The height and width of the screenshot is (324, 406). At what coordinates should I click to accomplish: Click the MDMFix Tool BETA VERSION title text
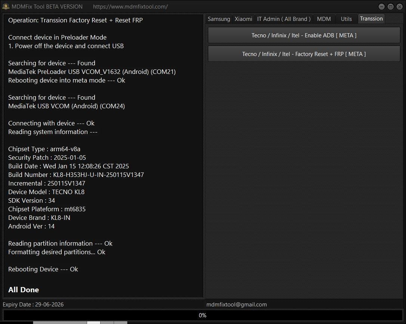(47, 7)
